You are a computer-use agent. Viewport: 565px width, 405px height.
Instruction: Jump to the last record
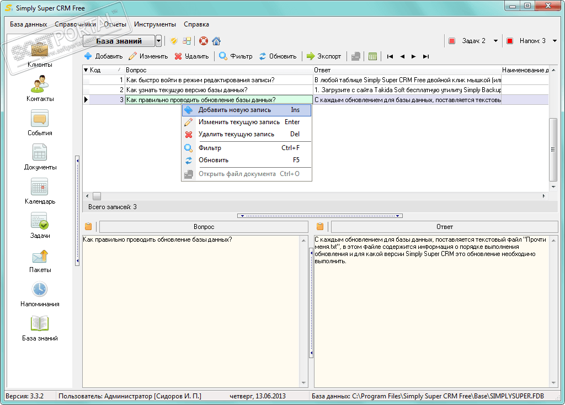pos(426,56)
